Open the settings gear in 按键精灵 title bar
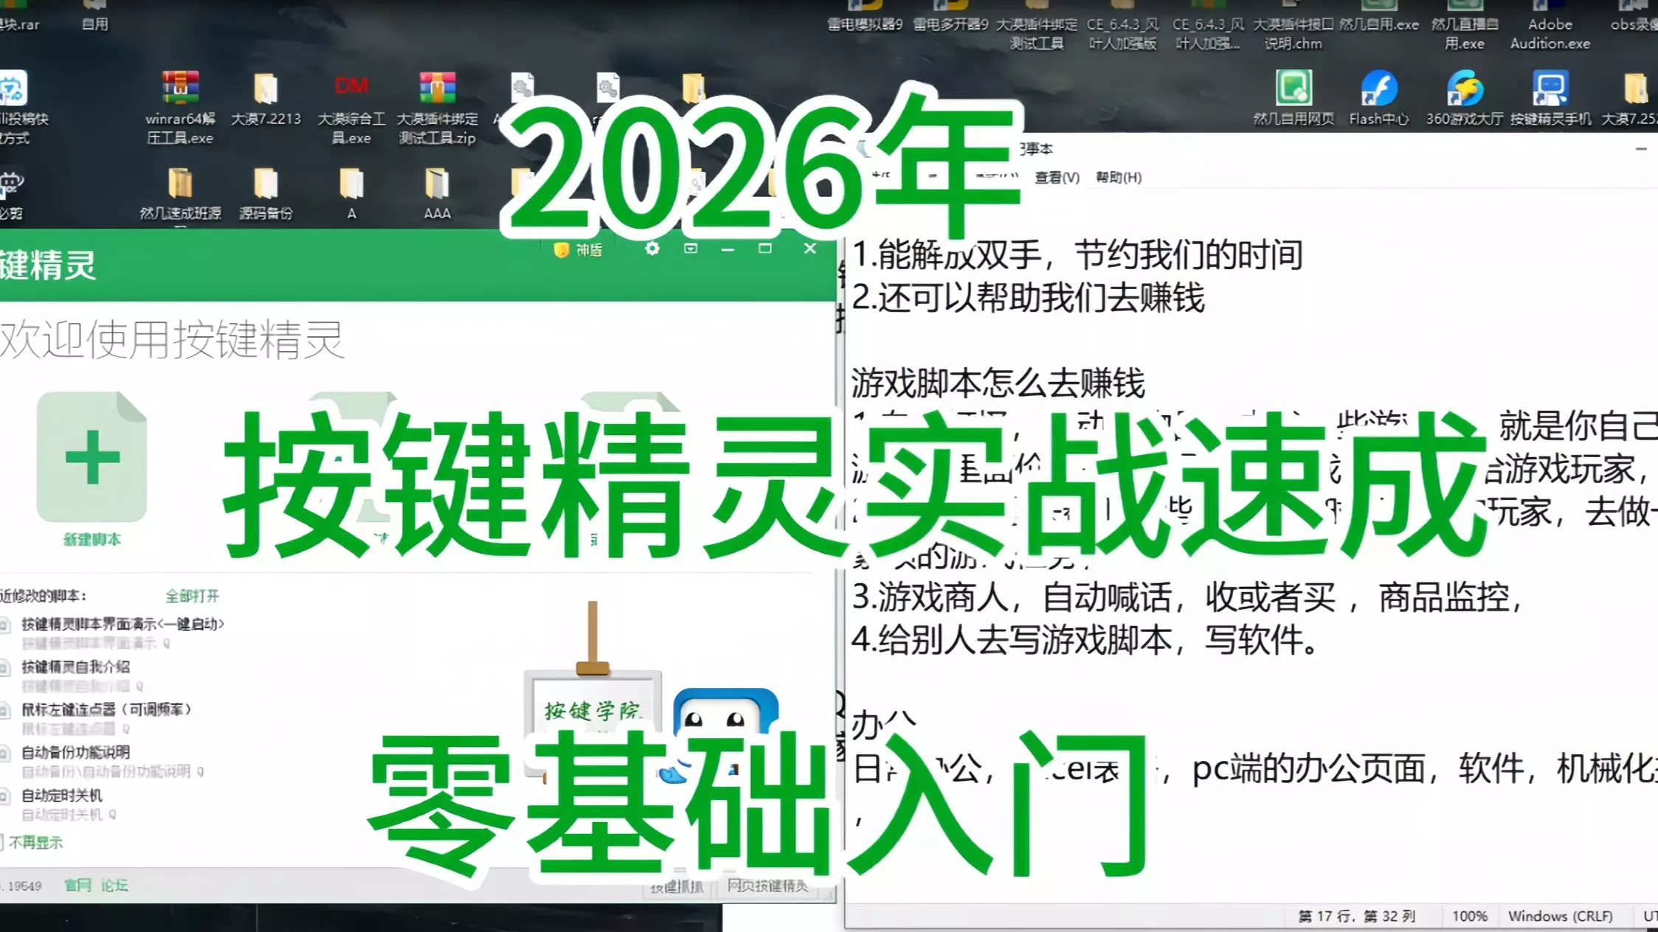This screenshot has height=932, width=1658. (652, 248)
